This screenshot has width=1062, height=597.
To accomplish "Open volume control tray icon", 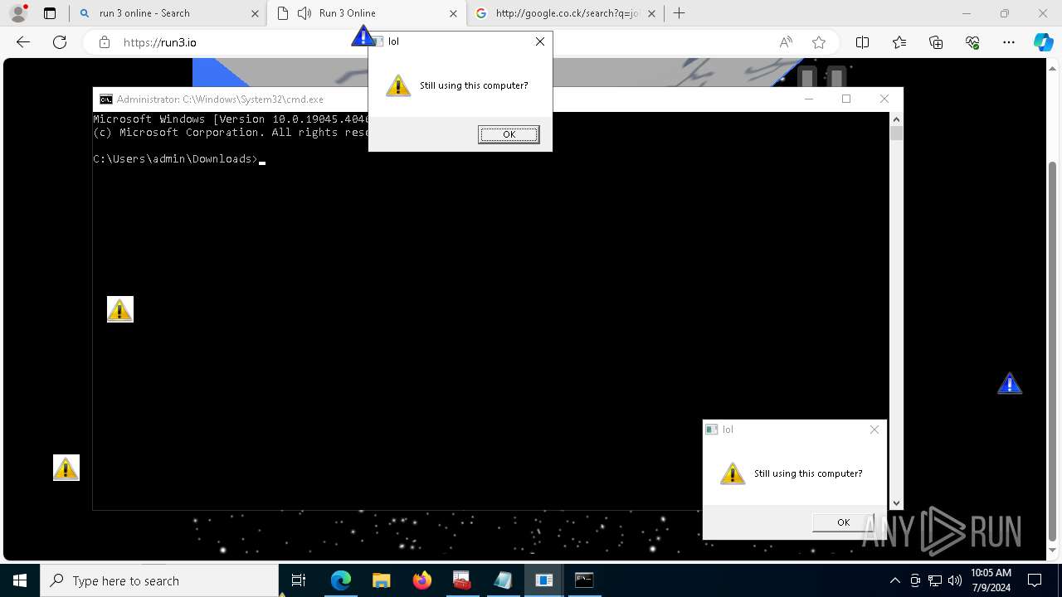I will click(955, 580).
